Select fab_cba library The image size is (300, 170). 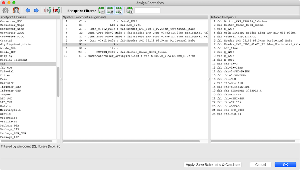[x=28, y=68]
